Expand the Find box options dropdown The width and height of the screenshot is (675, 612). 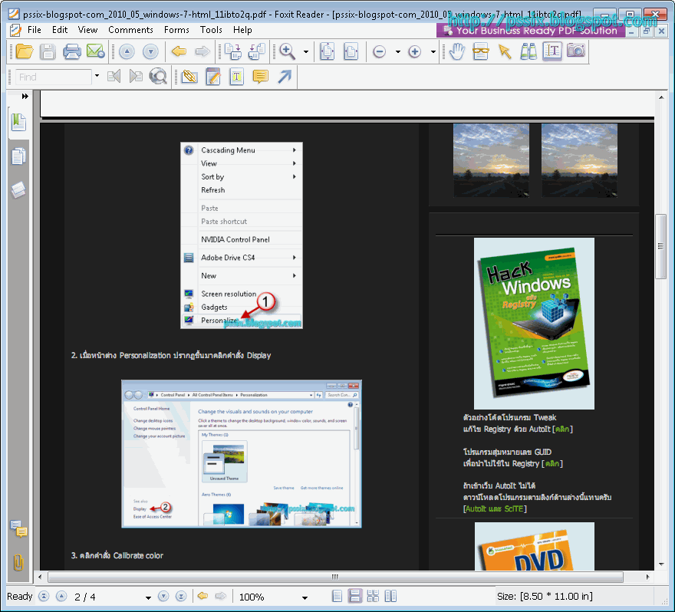[97, 76]
